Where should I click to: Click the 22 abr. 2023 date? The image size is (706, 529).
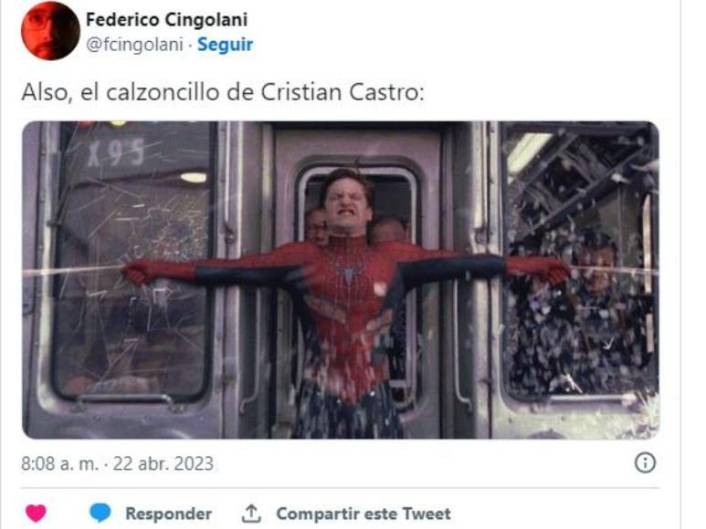click(163, 463)
